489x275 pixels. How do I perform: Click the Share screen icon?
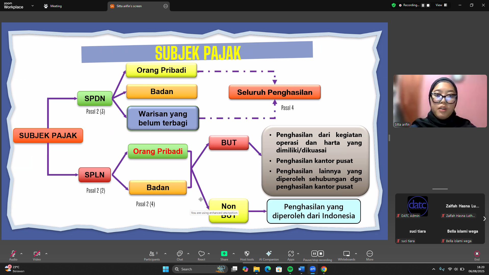(224, 254)
